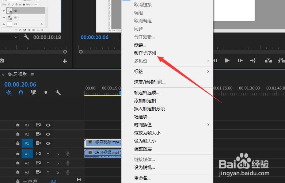Screen dimensions: 285x183
Task: Select the V1 track target button
Action: 27,143
